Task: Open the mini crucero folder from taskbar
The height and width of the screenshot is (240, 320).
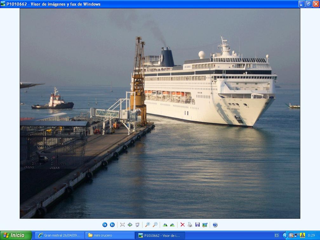Action: click(110, 235)
